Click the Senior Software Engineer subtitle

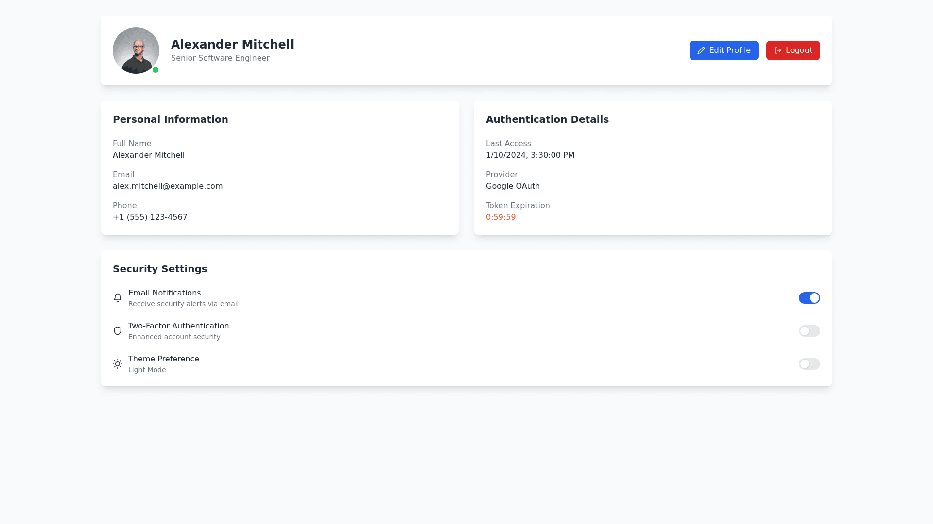220,58
